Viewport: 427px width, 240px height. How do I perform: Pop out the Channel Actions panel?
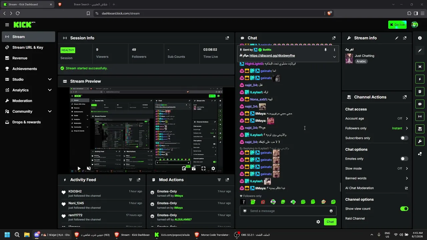coord(405,97)
